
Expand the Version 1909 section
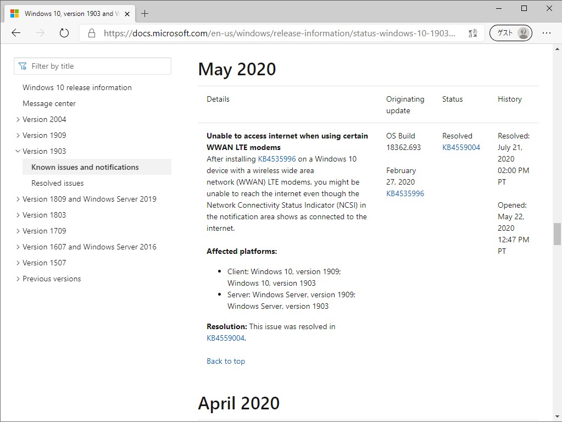18,135
